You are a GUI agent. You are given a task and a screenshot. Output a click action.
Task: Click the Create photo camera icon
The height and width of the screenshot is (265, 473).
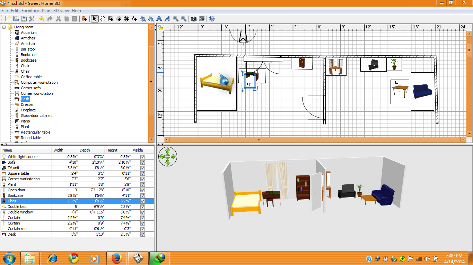coord(193,19)
